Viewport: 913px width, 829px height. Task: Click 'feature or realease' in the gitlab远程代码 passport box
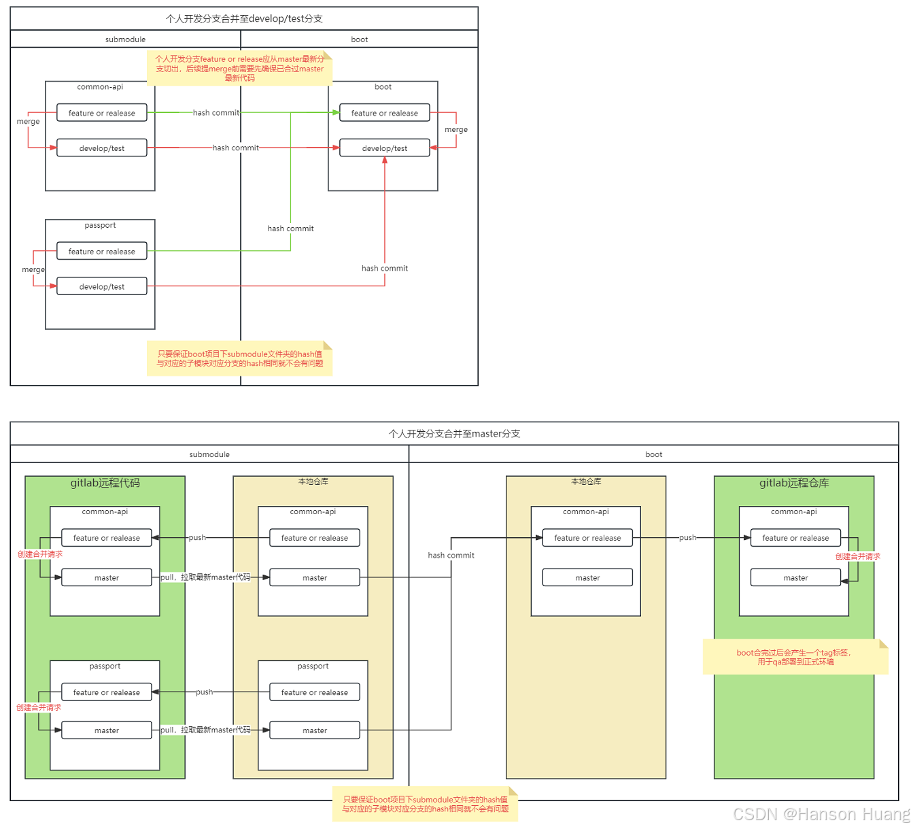107,692
